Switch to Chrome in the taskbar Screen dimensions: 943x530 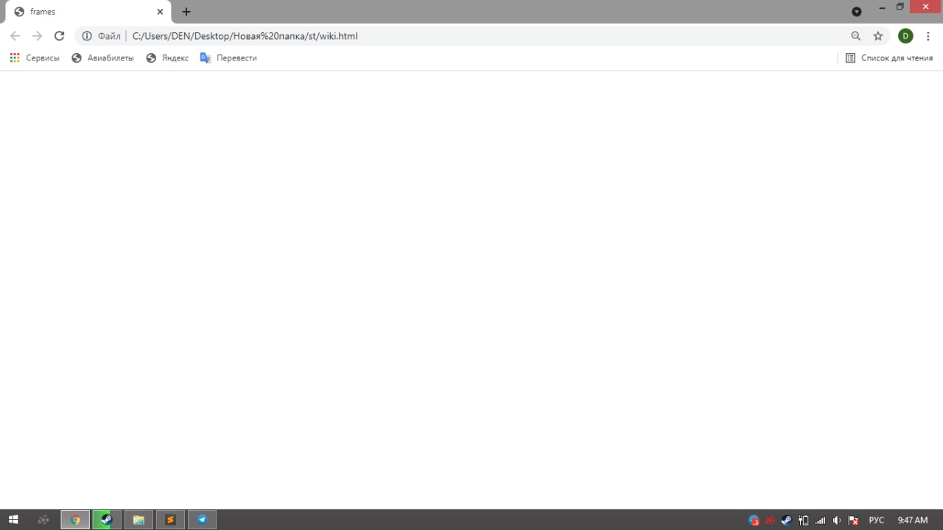[x=75, y=520]
